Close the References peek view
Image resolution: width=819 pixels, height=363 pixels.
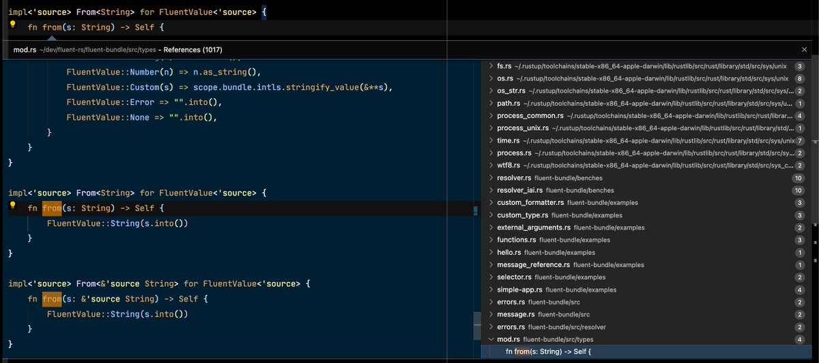point(804,50)
